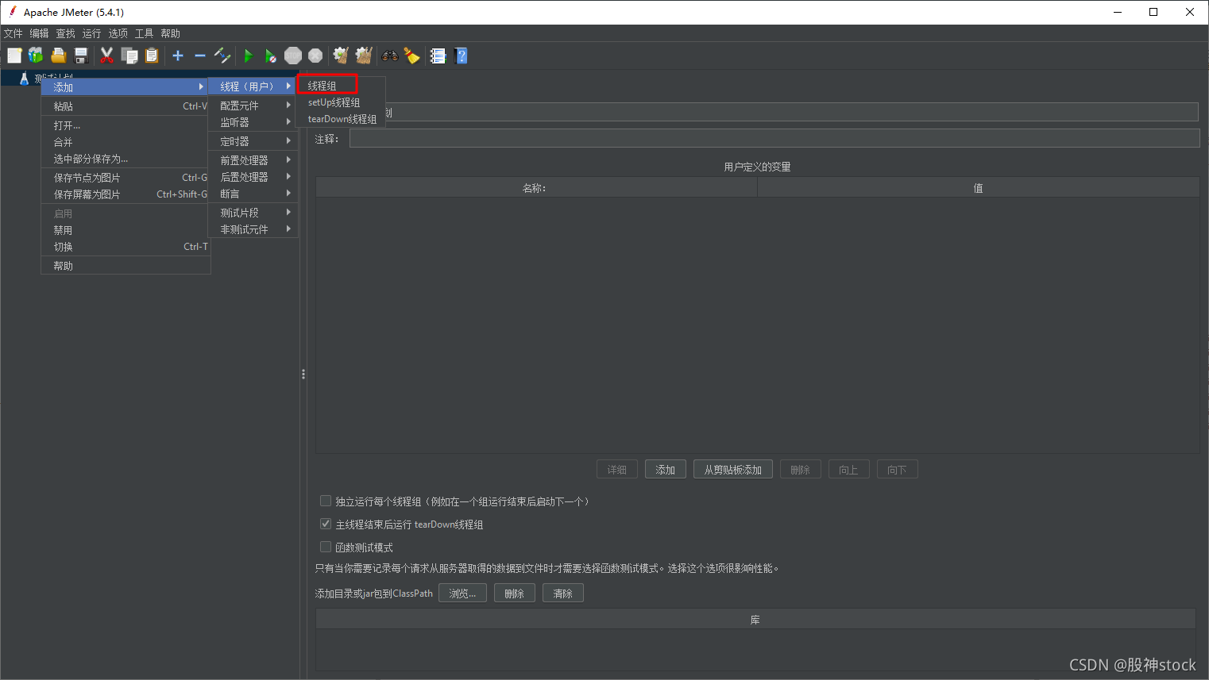Click the Shutdown test icon
This screenshot has height=680, width=1209.
point(315,56)
